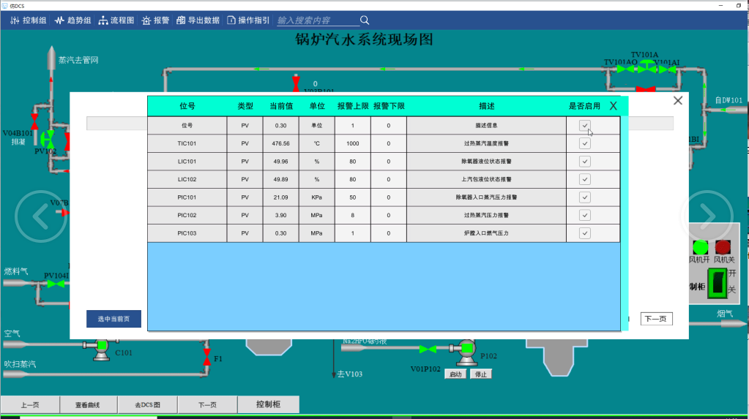Image resolution: width=749 pixels, height=419 pixels.
Task: Toggle the enable checkbox for PIC101
Action: tap(584, 197)
